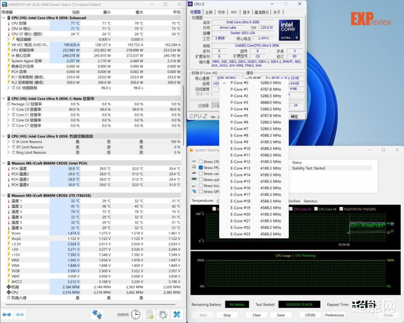Click HWiNFO blue X close-sensors icon
This screenshot has width=404, height=323.
pyautogui.click(x=177, y=315)
